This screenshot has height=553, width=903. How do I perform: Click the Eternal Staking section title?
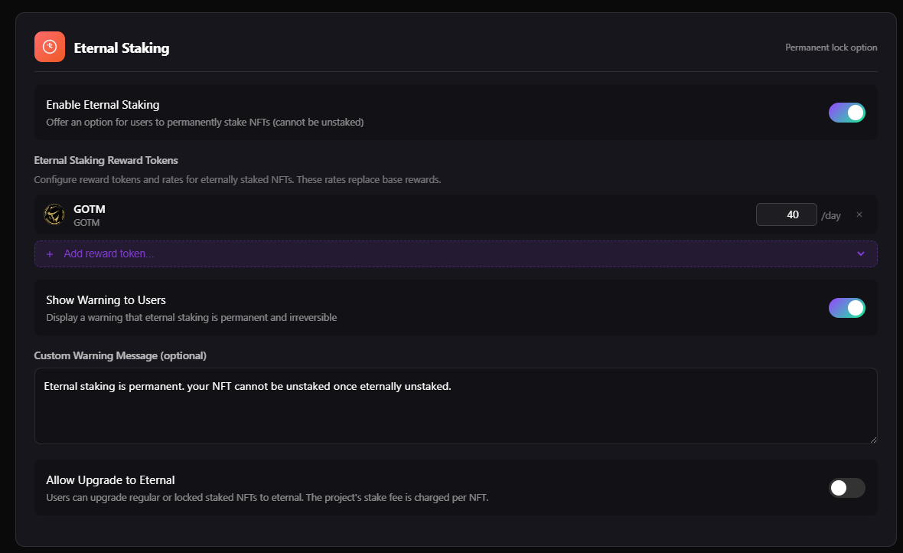click(122, 48)
